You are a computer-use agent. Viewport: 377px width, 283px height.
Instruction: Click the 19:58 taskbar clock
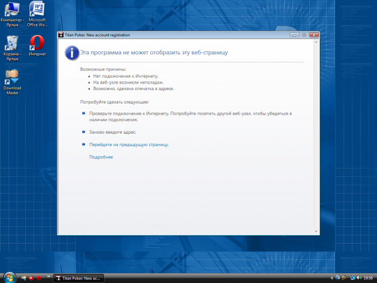click(368, 278)
